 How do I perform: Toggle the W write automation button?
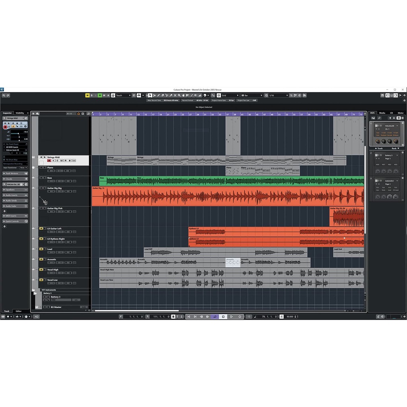click(104, 95)
